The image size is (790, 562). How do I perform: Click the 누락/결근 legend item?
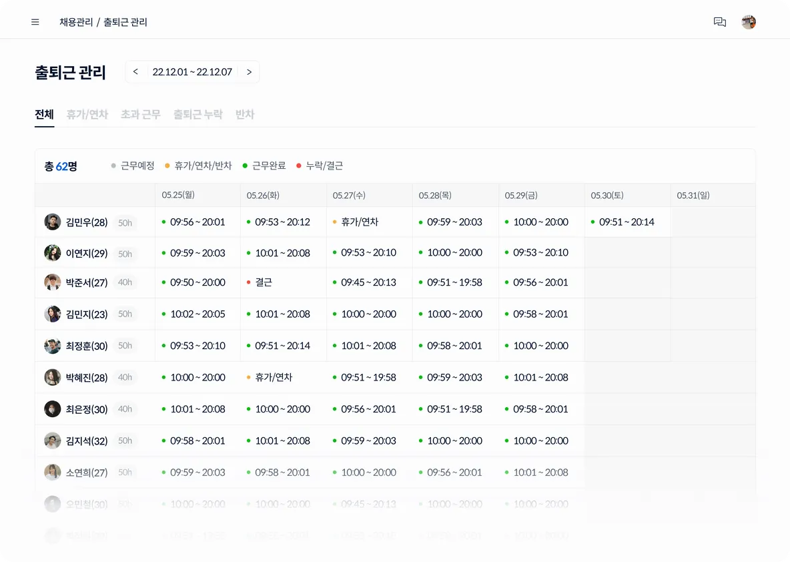[320, 166]
